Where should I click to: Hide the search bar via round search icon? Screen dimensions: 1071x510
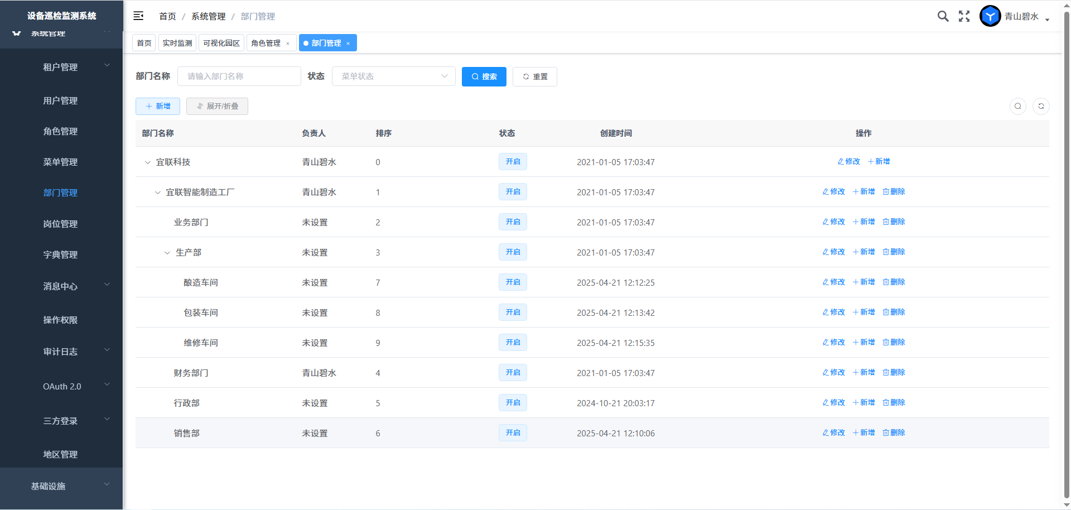pyautogui.click(x=1018, y=106)
